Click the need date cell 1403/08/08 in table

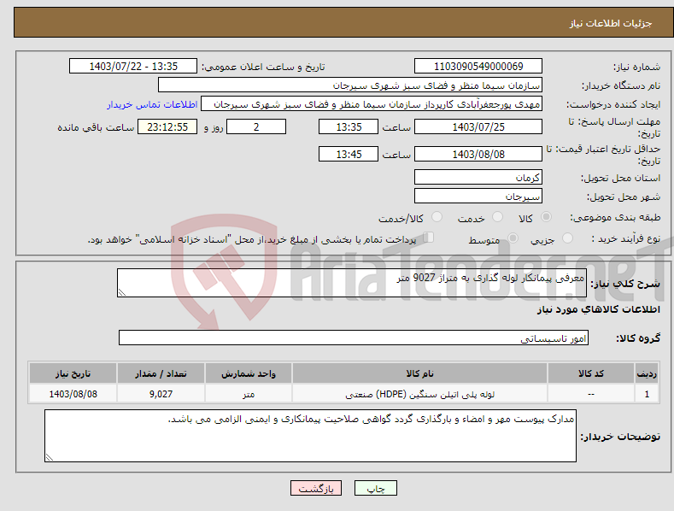coord(73,394)
